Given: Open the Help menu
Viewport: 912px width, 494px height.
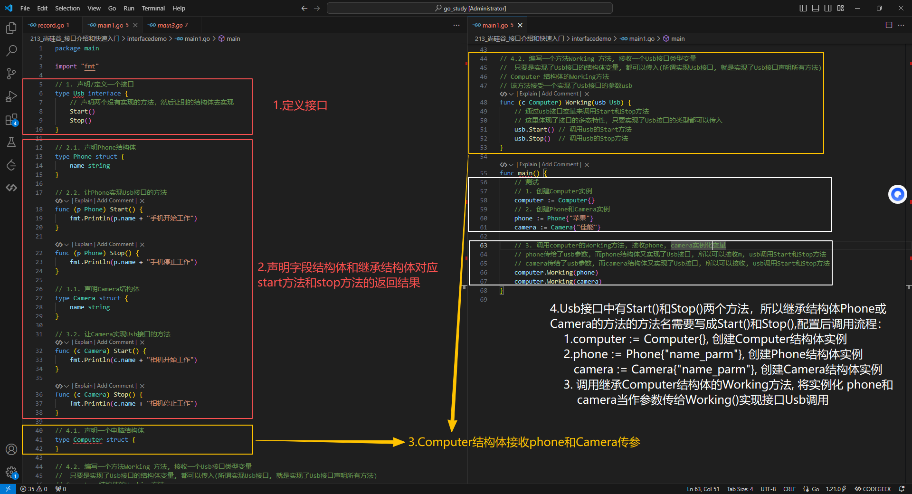Looking at the screenshot, I should pyautogui.click(x=179, y=8).
